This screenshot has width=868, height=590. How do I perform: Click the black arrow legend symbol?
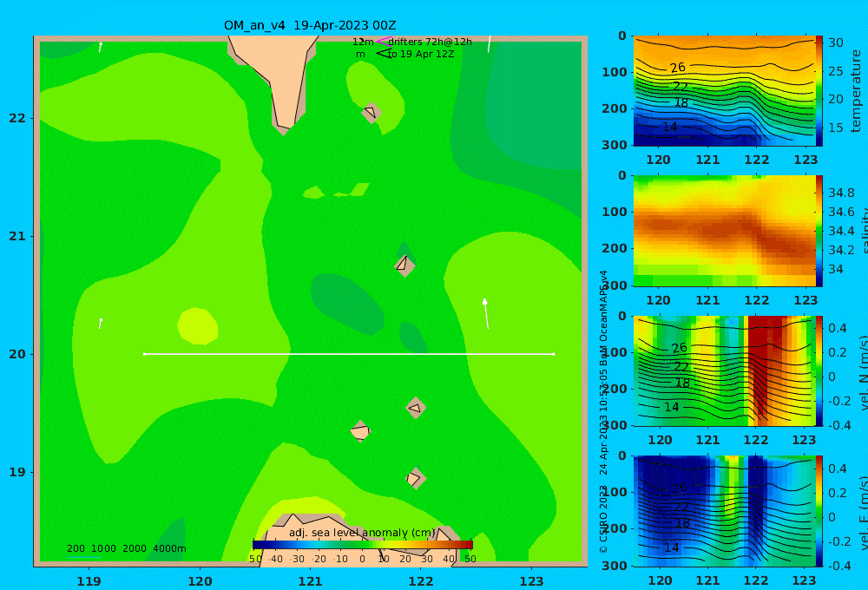point(384,54)
